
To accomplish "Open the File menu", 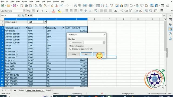I will [x=2, y=2].
